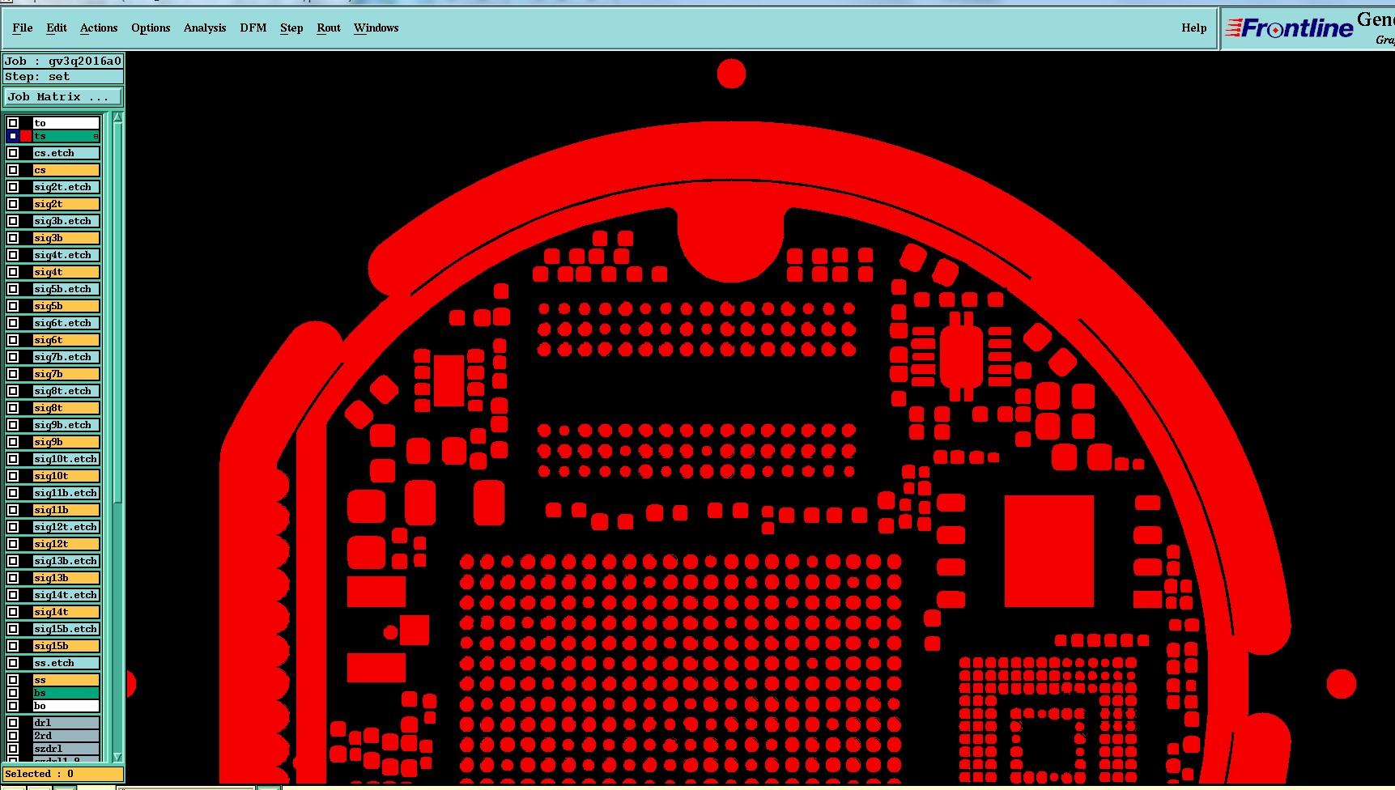Image resolution: width=1395 pixels, height=790 pixels.
Task: Open the Edit menu
Action: coord(57,28)
